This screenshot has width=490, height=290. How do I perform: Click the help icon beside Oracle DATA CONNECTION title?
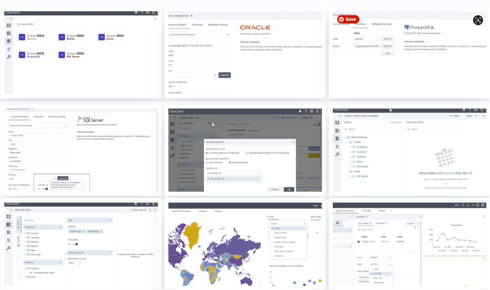192,15
